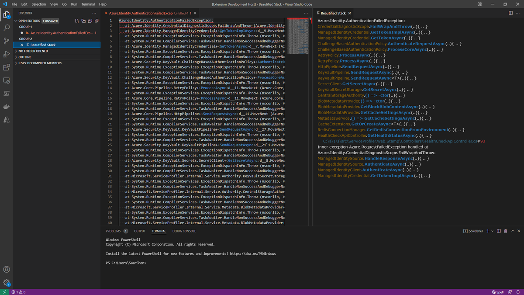
Task: Switch to the Output panel tab
Action: [140, 231]
